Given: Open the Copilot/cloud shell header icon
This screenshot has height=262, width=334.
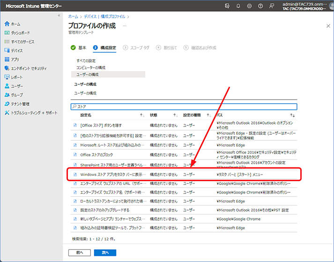Looking at the screenshot, I should pyautogui.click(x=227, y=6).
